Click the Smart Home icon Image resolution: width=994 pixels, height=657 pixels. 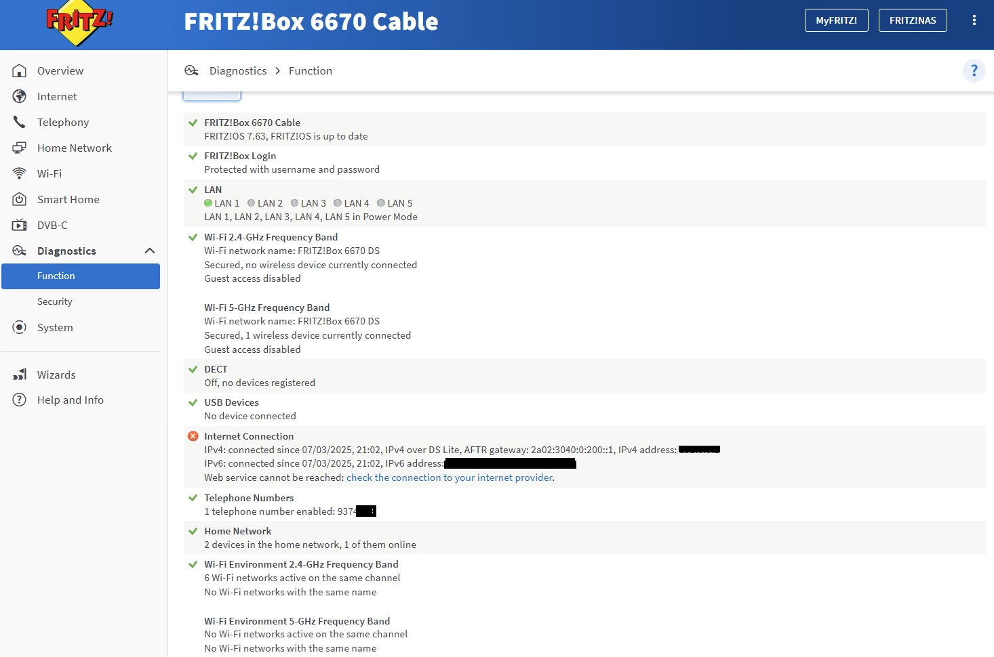pos(20,199)
